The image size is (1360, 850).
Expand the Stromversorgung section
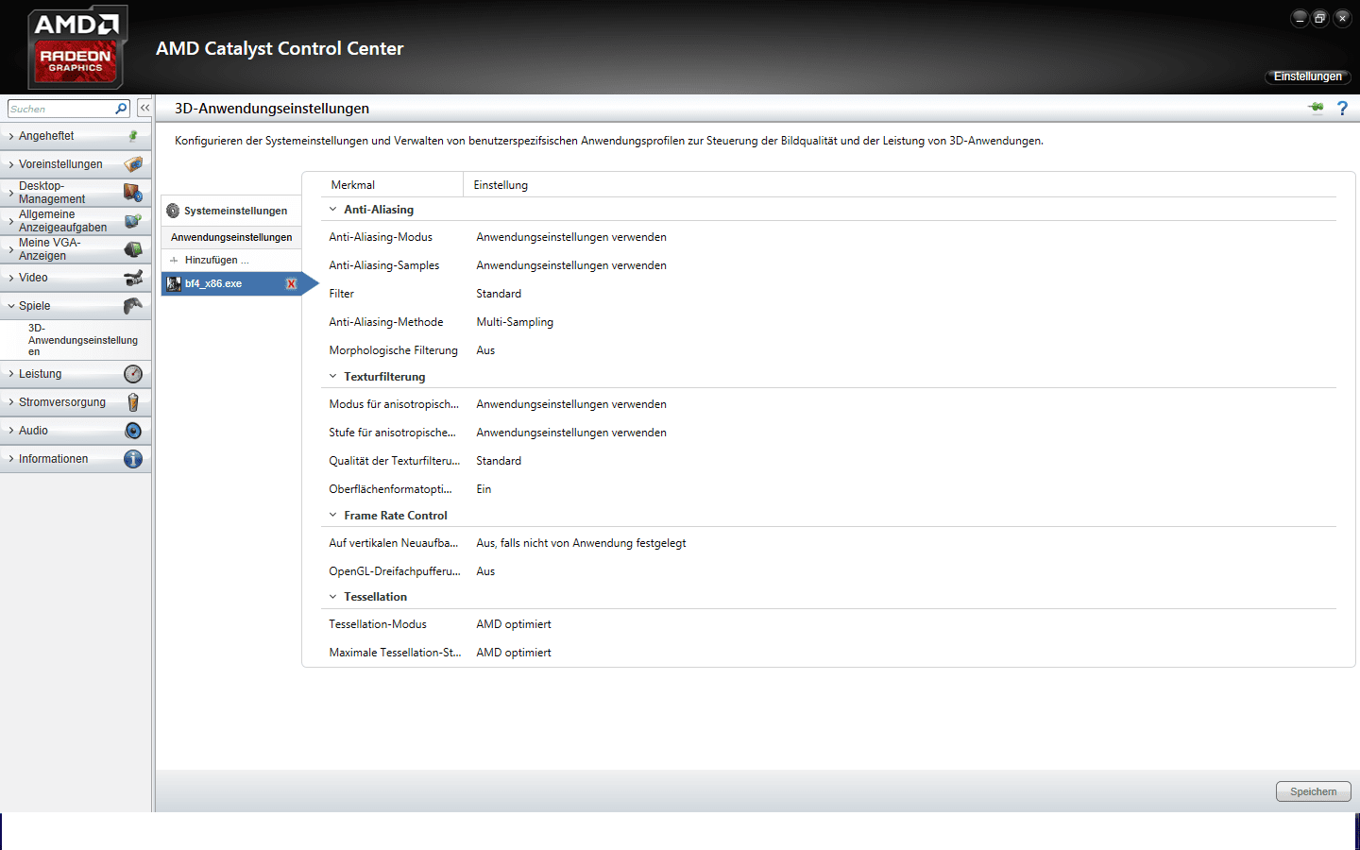click(11, 402)
